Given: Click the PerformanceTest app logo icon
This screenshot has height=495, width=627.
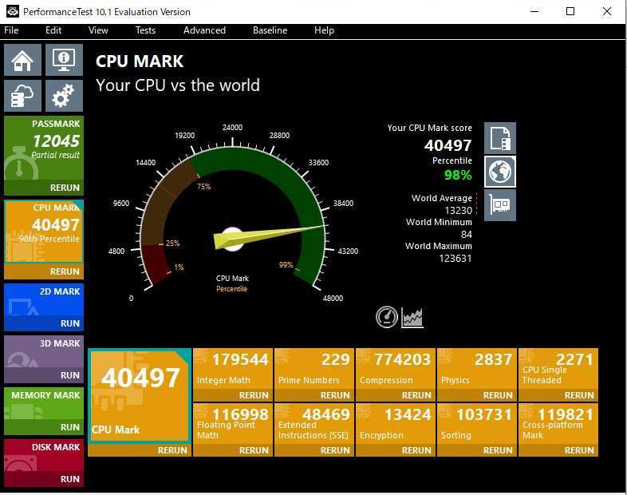Looking at the screenshot, I should [x=12, y=11].
